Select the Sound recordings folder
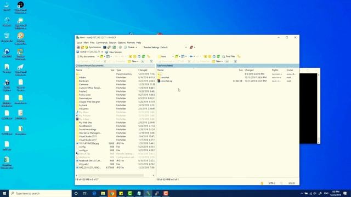351x197 pixels. 88,130
